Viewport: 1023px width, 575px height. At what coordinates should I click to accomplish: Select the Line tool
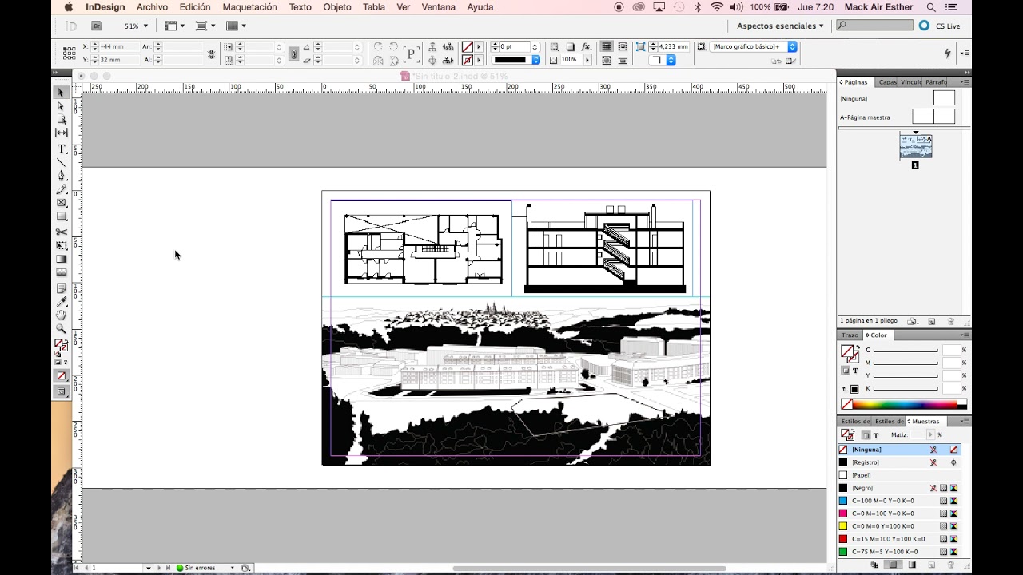tap(61, 163)
